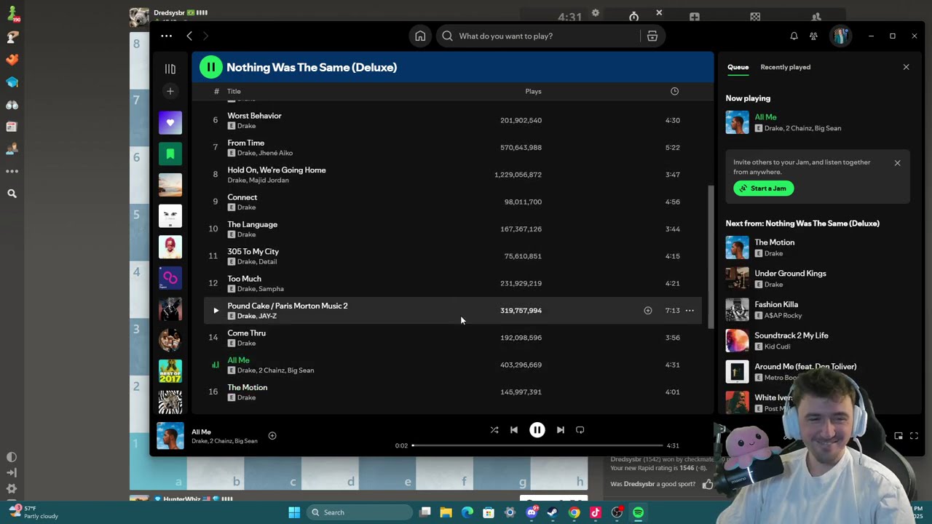
Task: Click the song progress bar
Action: (537, 445)
